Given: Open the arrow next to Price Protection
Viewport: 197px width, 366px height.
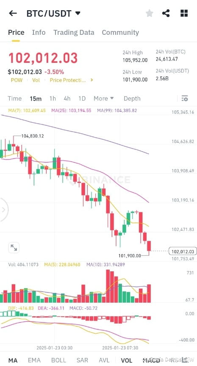Looking at the screenshot, I should [92, 80].
